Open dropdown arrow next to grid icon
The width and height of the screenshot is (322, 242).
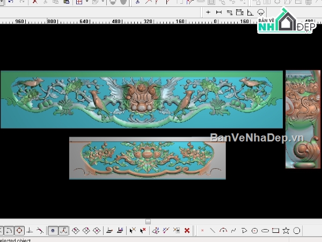pos(86,2)
